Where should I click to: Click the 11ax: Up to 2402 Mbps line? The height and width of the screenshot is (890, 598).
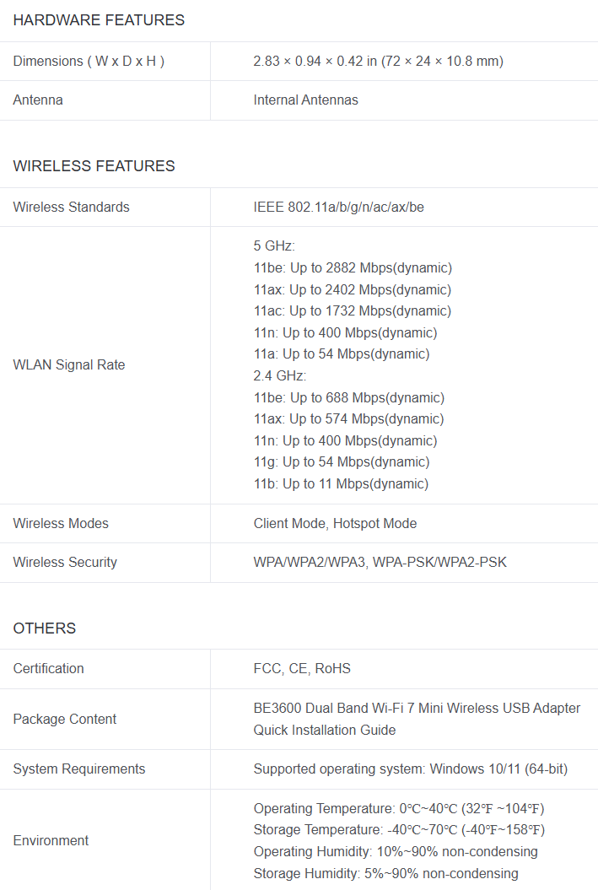pyautogui.click(x=353, y=289)
